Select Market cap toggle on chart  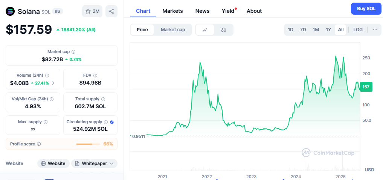pyautogui.click(x=173, y=30)
